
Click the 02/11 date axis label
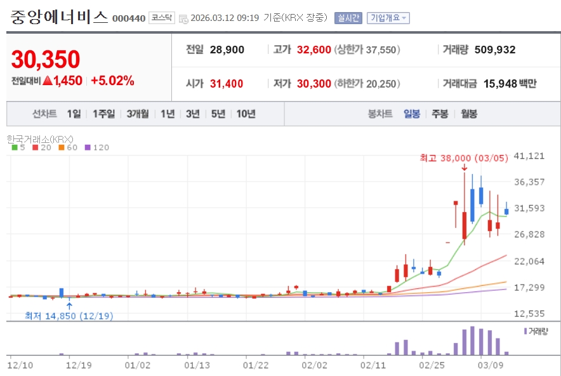(x=373, y=365)
